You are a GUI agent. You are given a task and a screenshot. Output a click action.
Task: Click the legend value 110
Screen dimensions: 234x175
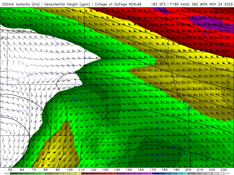[x=81, y=170]
